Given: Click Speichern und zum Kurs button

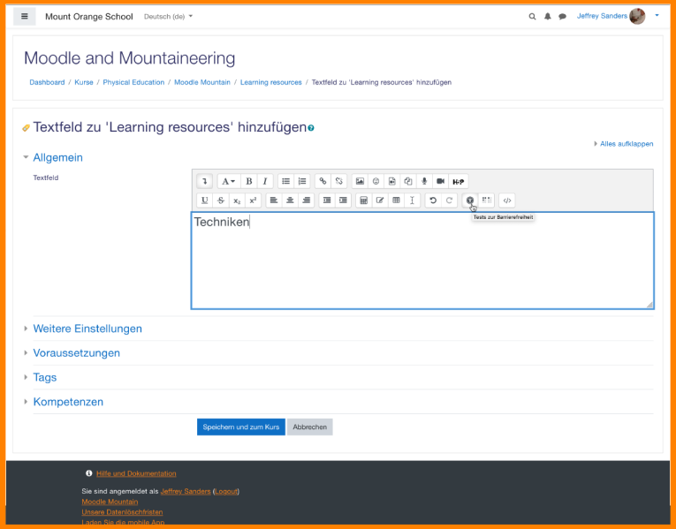Looking at the screenshot, I should [241, 427].
